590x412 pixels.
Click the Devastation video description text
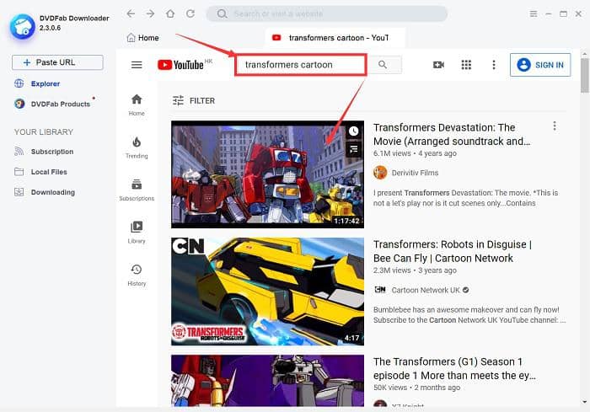coord(465,198)
